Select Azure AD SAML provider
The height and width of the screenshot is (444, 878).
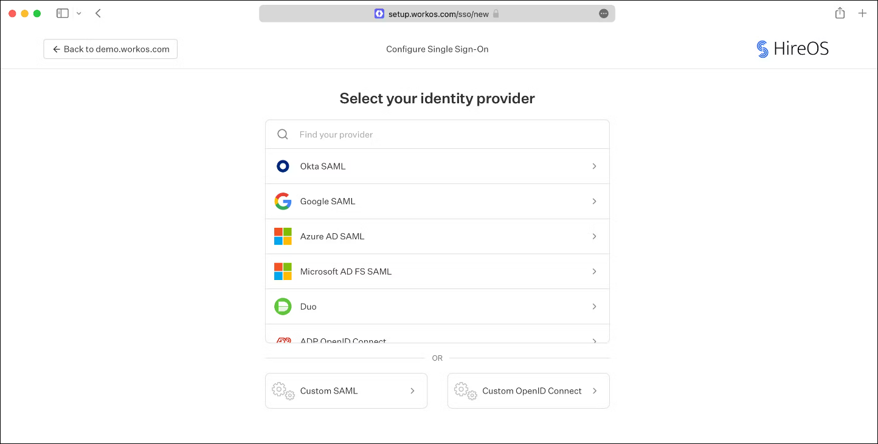pos(437,236)
